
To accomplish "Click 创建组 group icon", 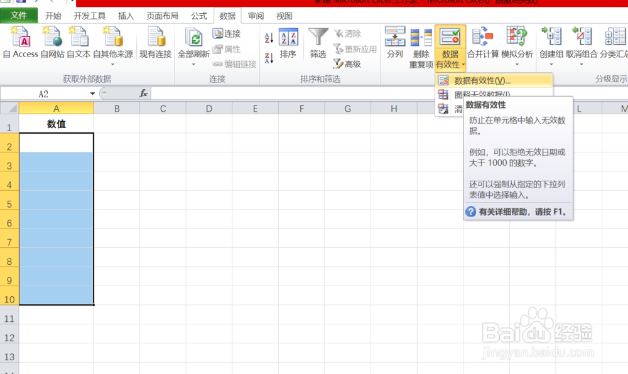I will pos(551,36).
